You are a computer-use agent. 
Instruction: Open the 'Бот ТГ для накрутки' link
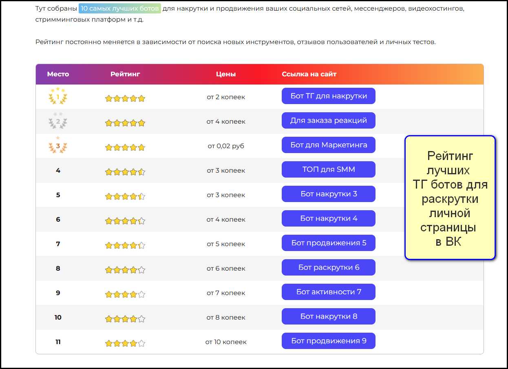328,96
